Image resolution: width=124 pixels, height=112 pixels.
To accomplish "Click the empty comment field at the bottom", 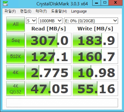I will click(x=62, y=103).
